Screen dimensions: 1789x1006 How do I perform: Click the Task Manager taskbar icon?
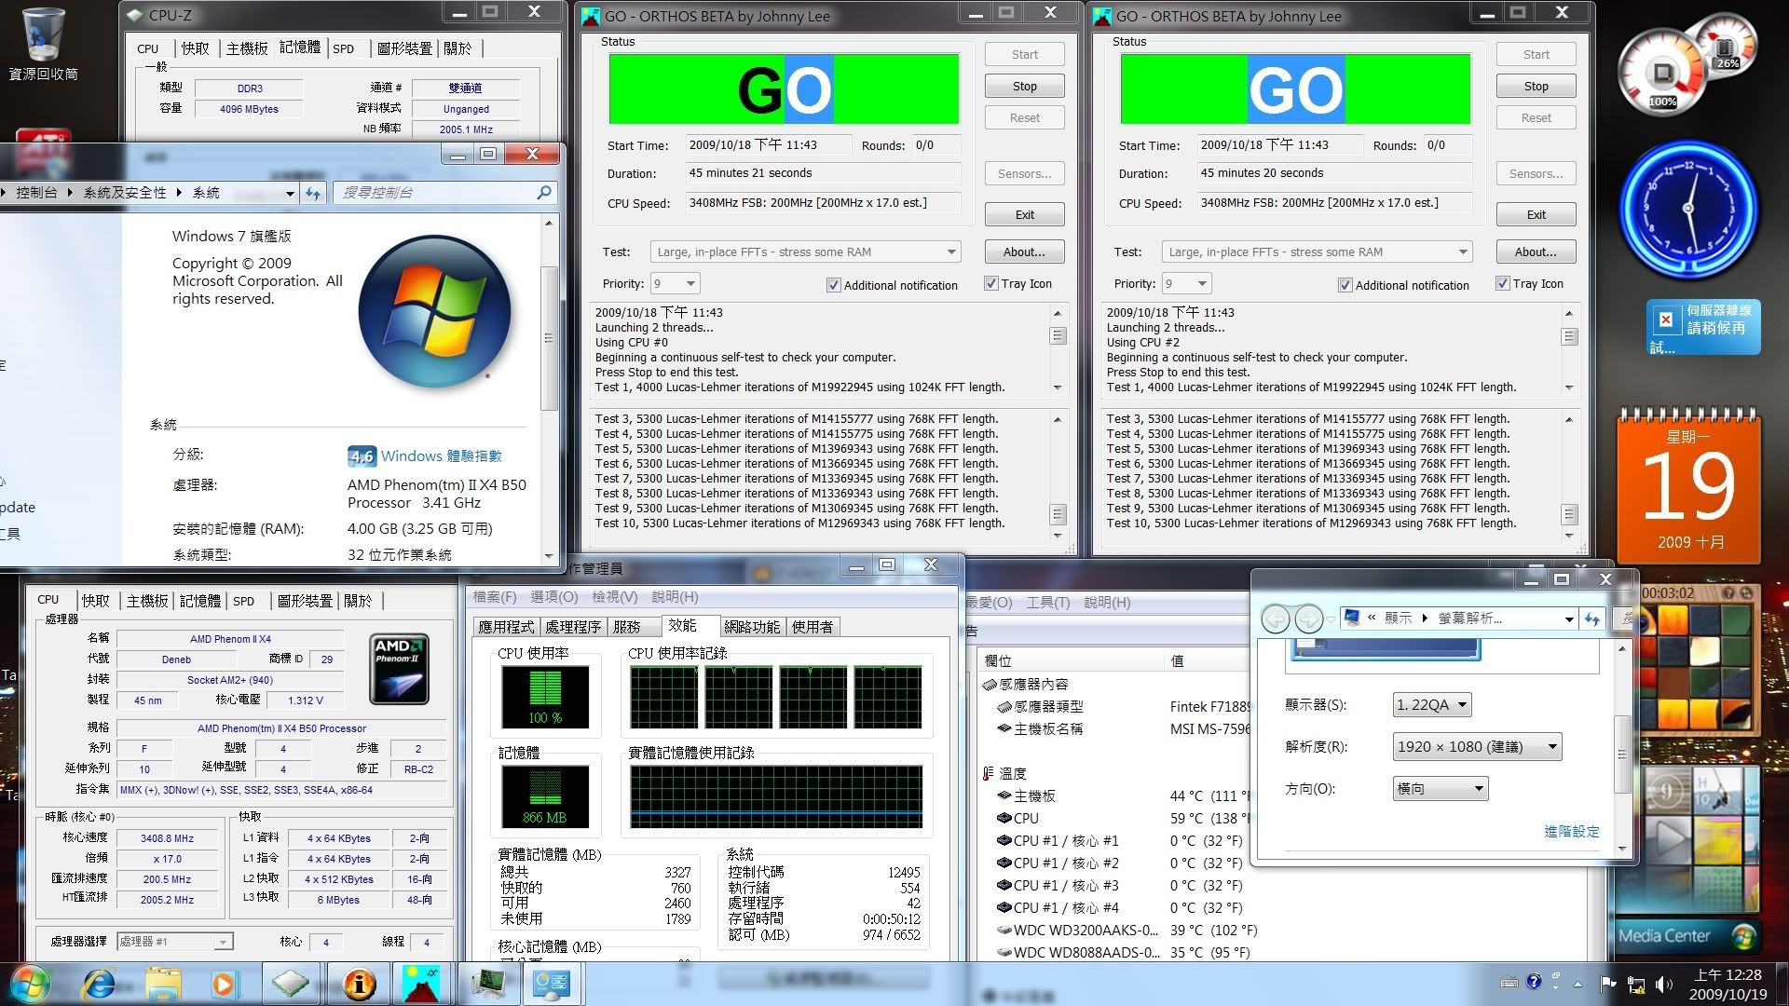(488, 984)
